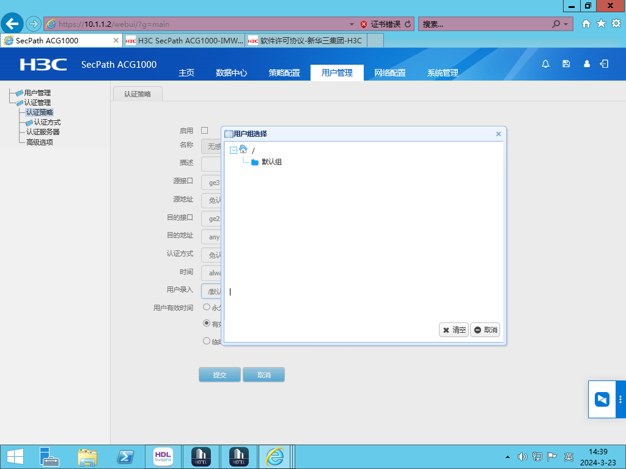Click the 认证策略 page tab

[x=138, y=94]
